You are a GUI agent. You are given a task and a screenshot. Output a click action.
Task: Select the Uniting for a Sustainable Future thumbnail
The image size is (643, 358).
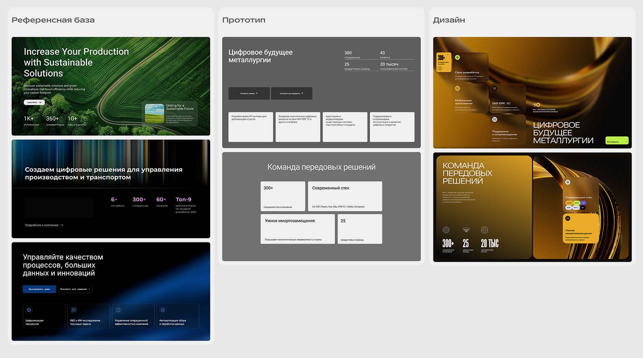coord(154,113)
